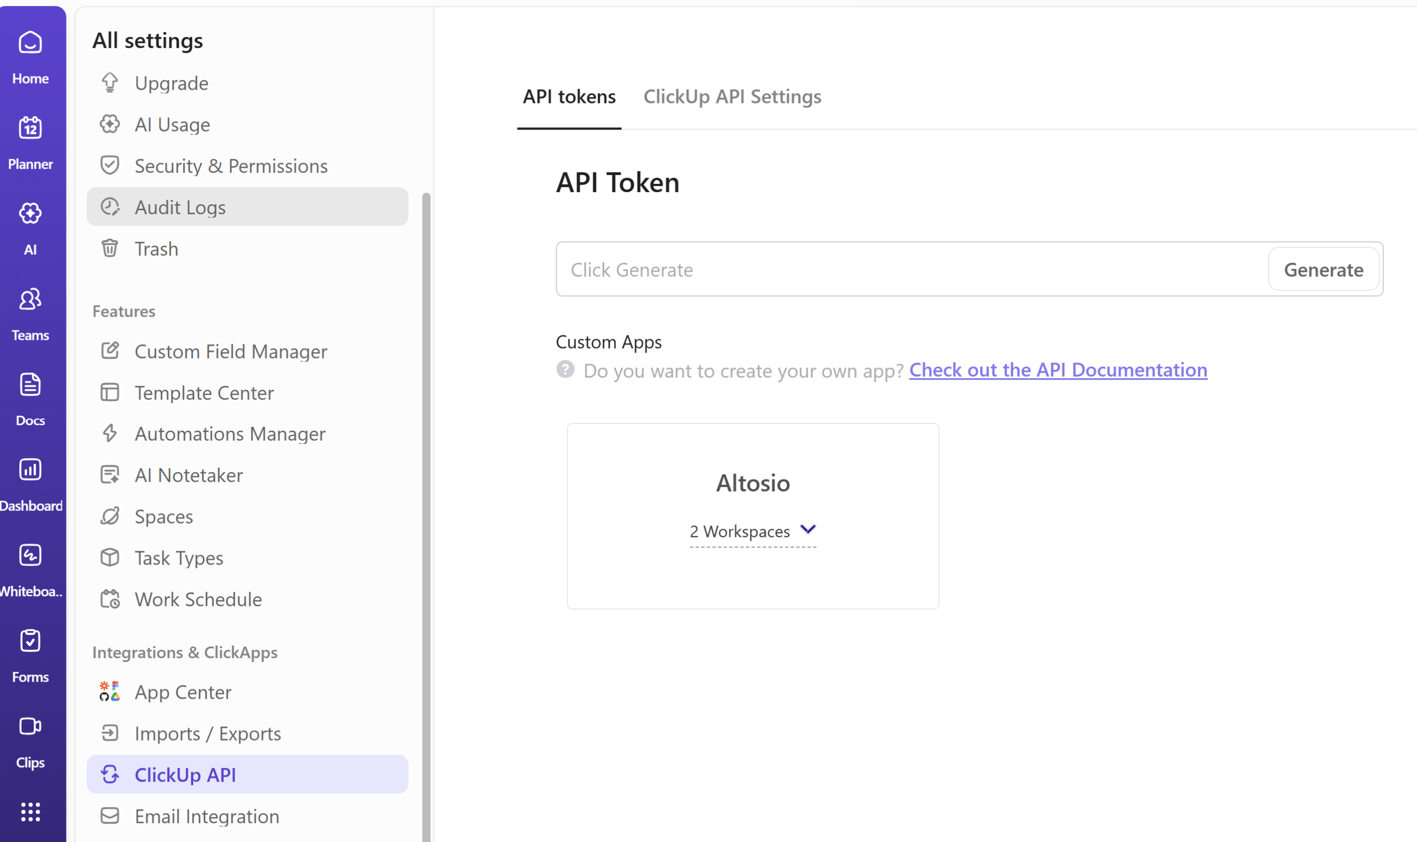The height and width of the screenshot is (842, 1417).
Task: Click the AI icon in left navigation
Action: (x=30, y=214)
